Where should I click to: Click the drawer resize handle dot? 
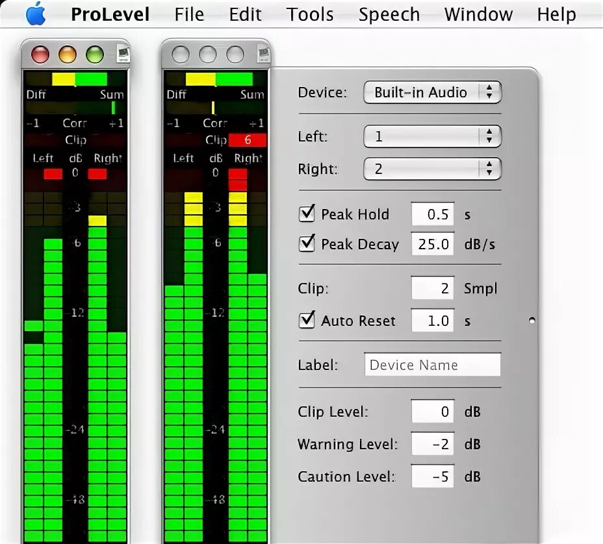532,320
